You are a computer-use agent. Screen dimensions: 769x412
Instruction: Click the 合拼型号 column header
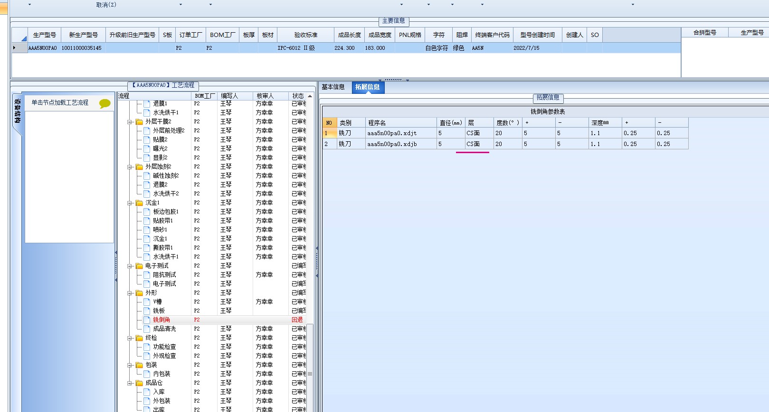click(705, 33)
